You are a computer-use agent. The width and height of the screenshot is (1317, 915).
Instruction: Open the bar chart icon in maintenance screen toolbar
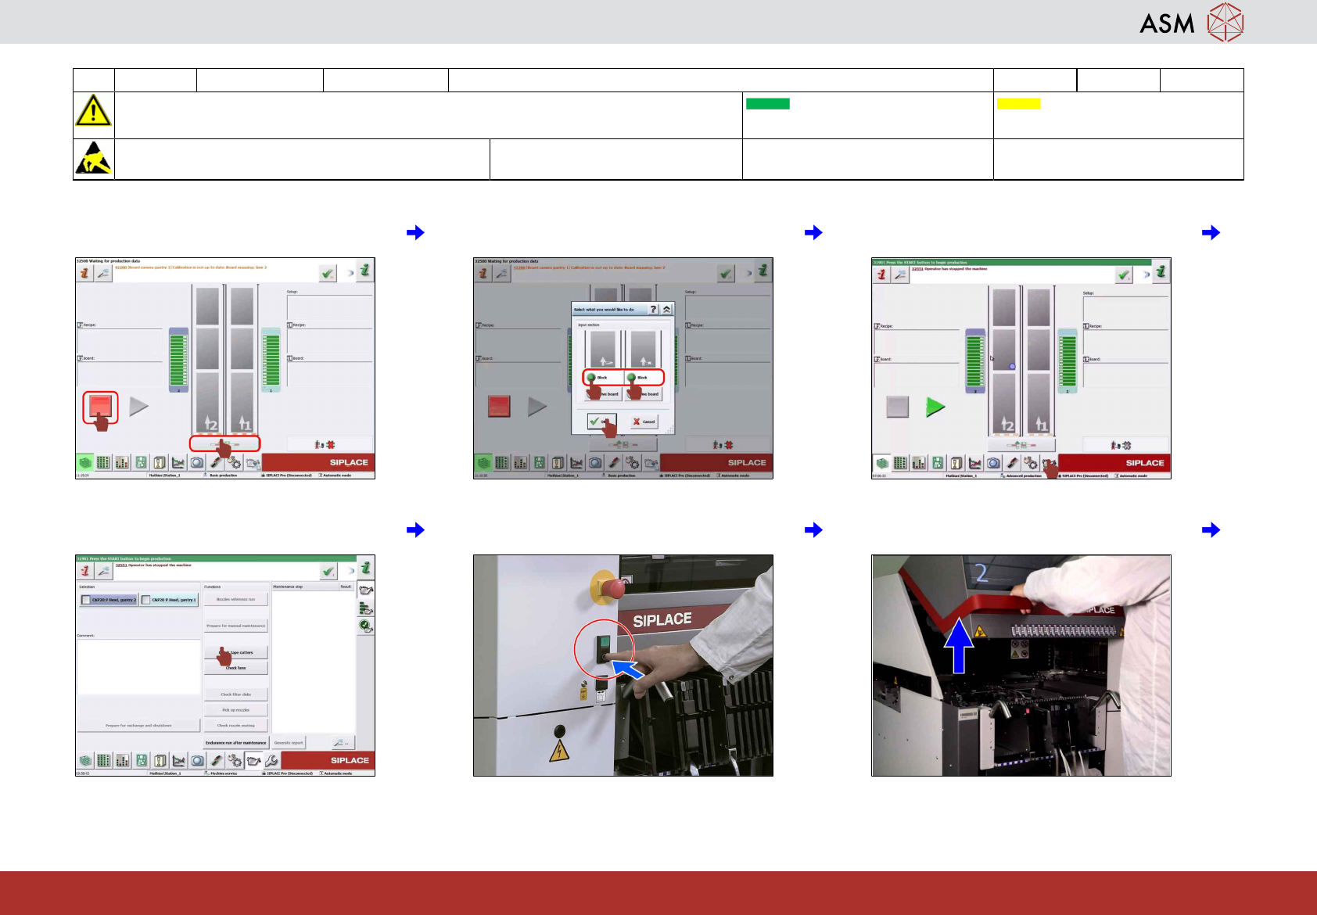123,760
